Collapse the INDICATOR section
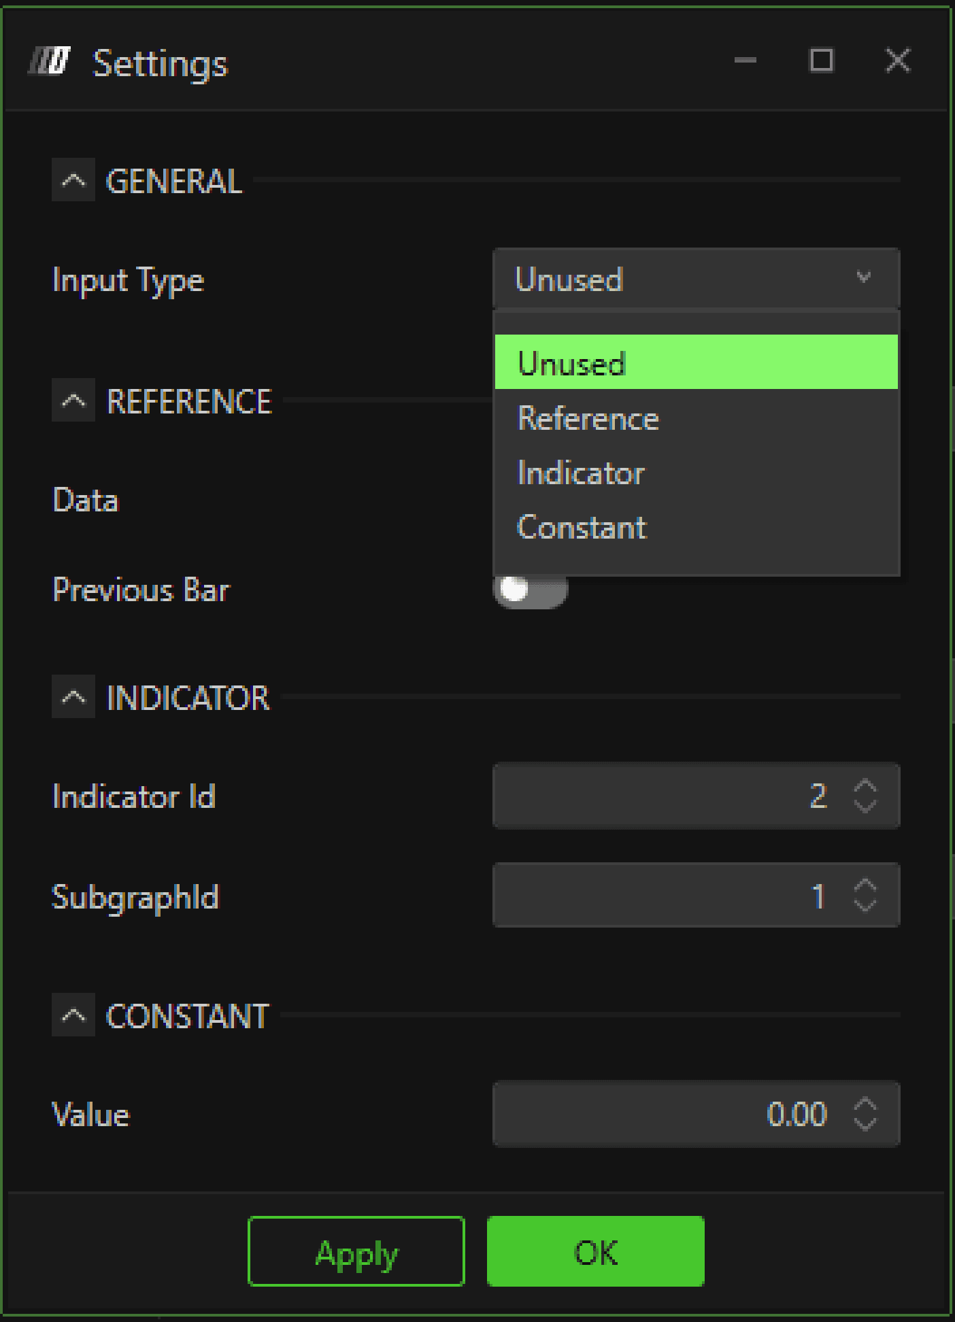Image resolution: width=955 pixels, height=1322 pixels. coord(73,698)
